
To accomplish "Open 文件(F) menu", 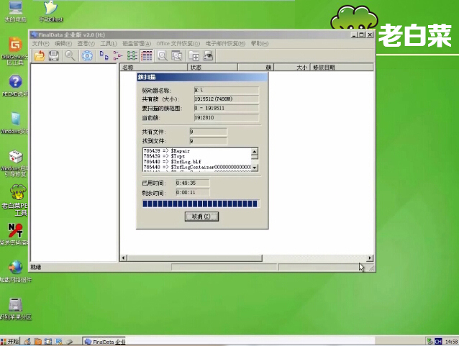I will coord(41,44).
